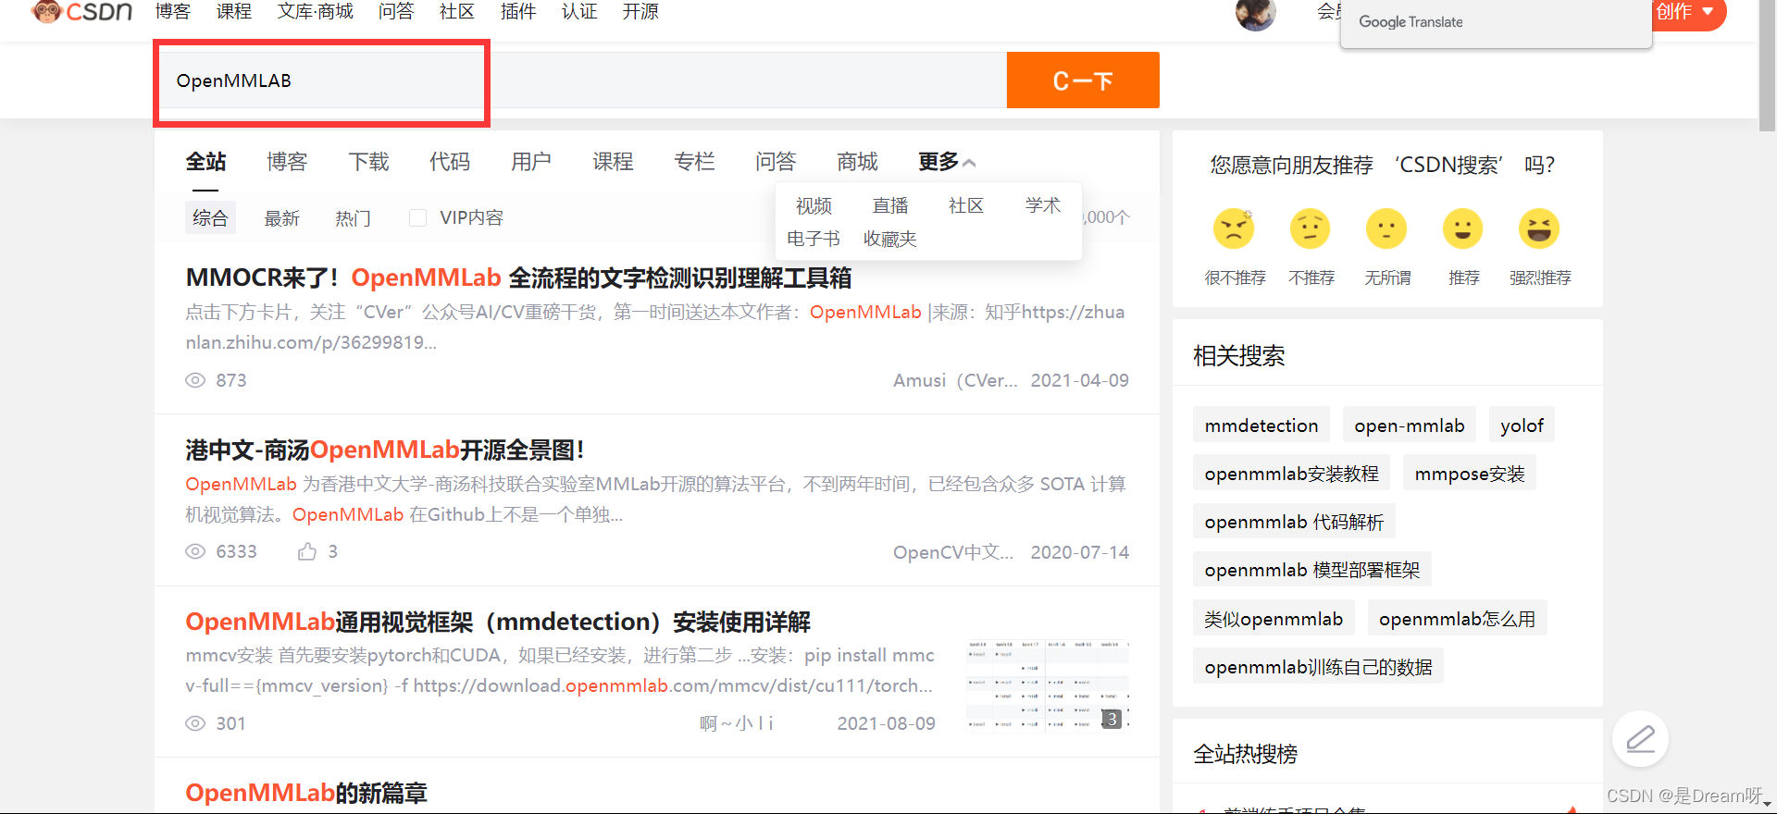Screen dimensions: 1777x814
Task: Collapse the 更多 dropdown menu
Action: click(x=947, y=162)
